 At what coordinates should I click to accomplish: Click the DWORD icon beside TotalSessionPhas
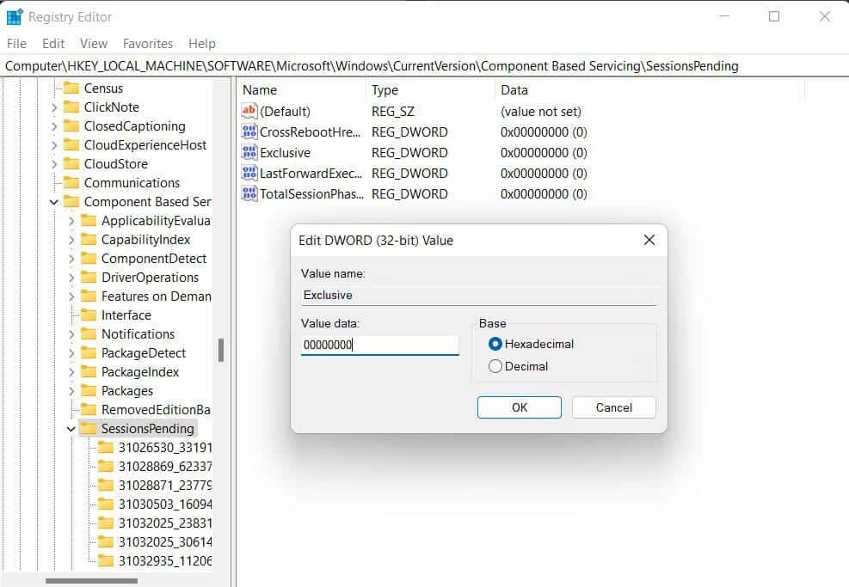249,193
